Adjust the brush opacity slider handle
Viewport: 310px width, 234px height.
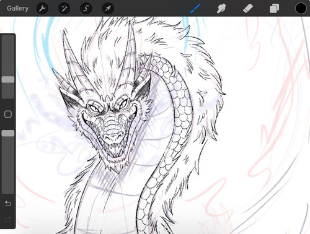click(x=8, y=133)
